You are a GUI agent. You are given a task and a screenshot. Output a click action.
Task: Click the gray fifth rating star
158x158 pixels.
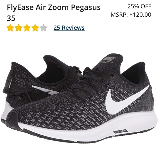coord(43,28)
